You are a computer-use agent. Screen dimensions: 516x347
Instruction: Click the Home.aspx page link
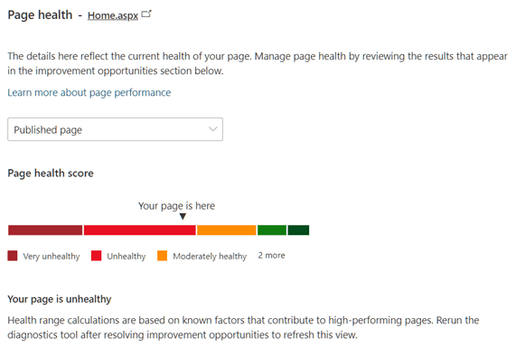pyautogui.click(x=113, y=15)
